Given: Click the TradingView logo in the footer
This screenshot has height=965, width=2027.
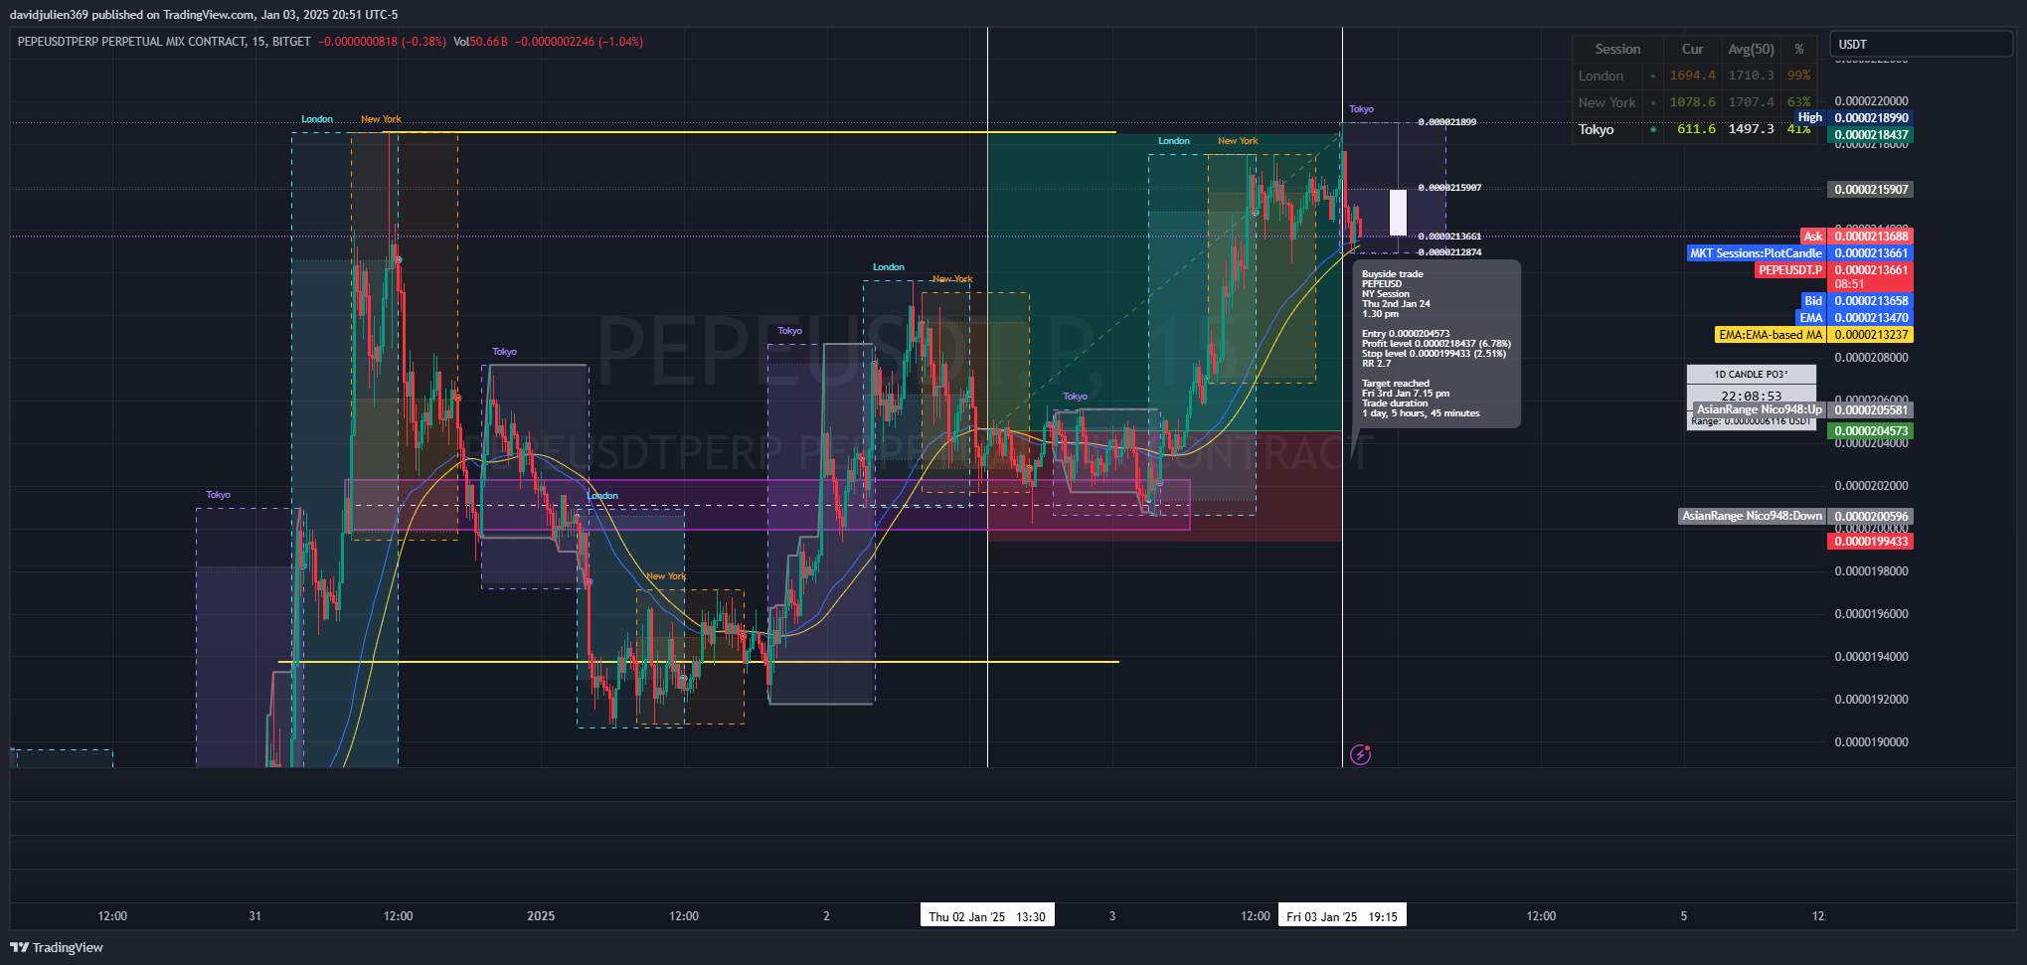Looking at the screenshot, I should click(x=57, y=947).
